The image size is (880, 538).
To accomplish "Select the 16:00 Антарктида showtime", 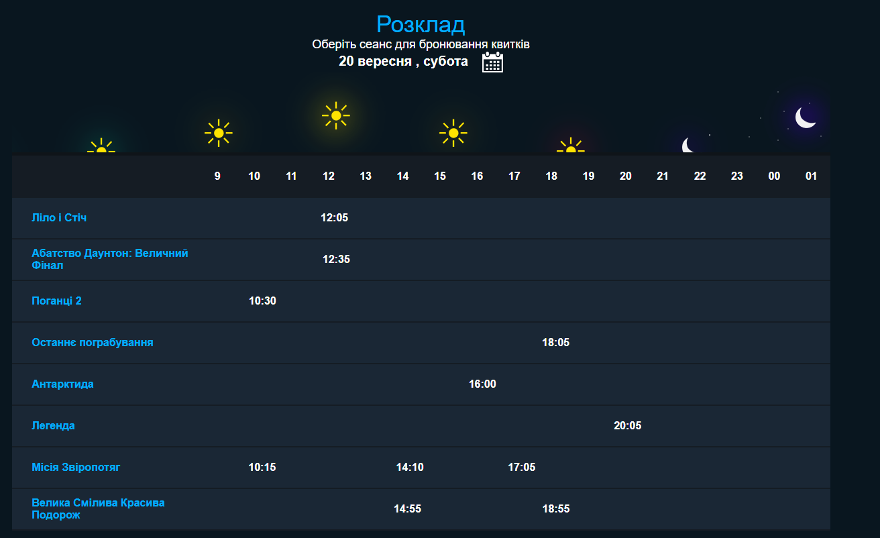I will tap(482, 384).
